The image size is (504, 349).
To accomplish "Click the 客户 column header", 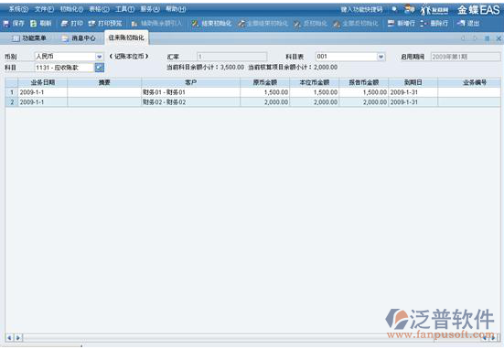I will (x=190, y=82).
